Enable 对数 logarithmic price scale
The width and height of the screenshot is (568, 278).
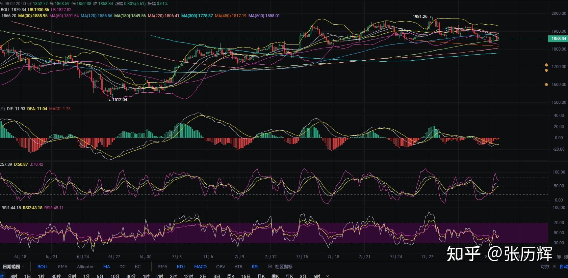tap(545, 267)
